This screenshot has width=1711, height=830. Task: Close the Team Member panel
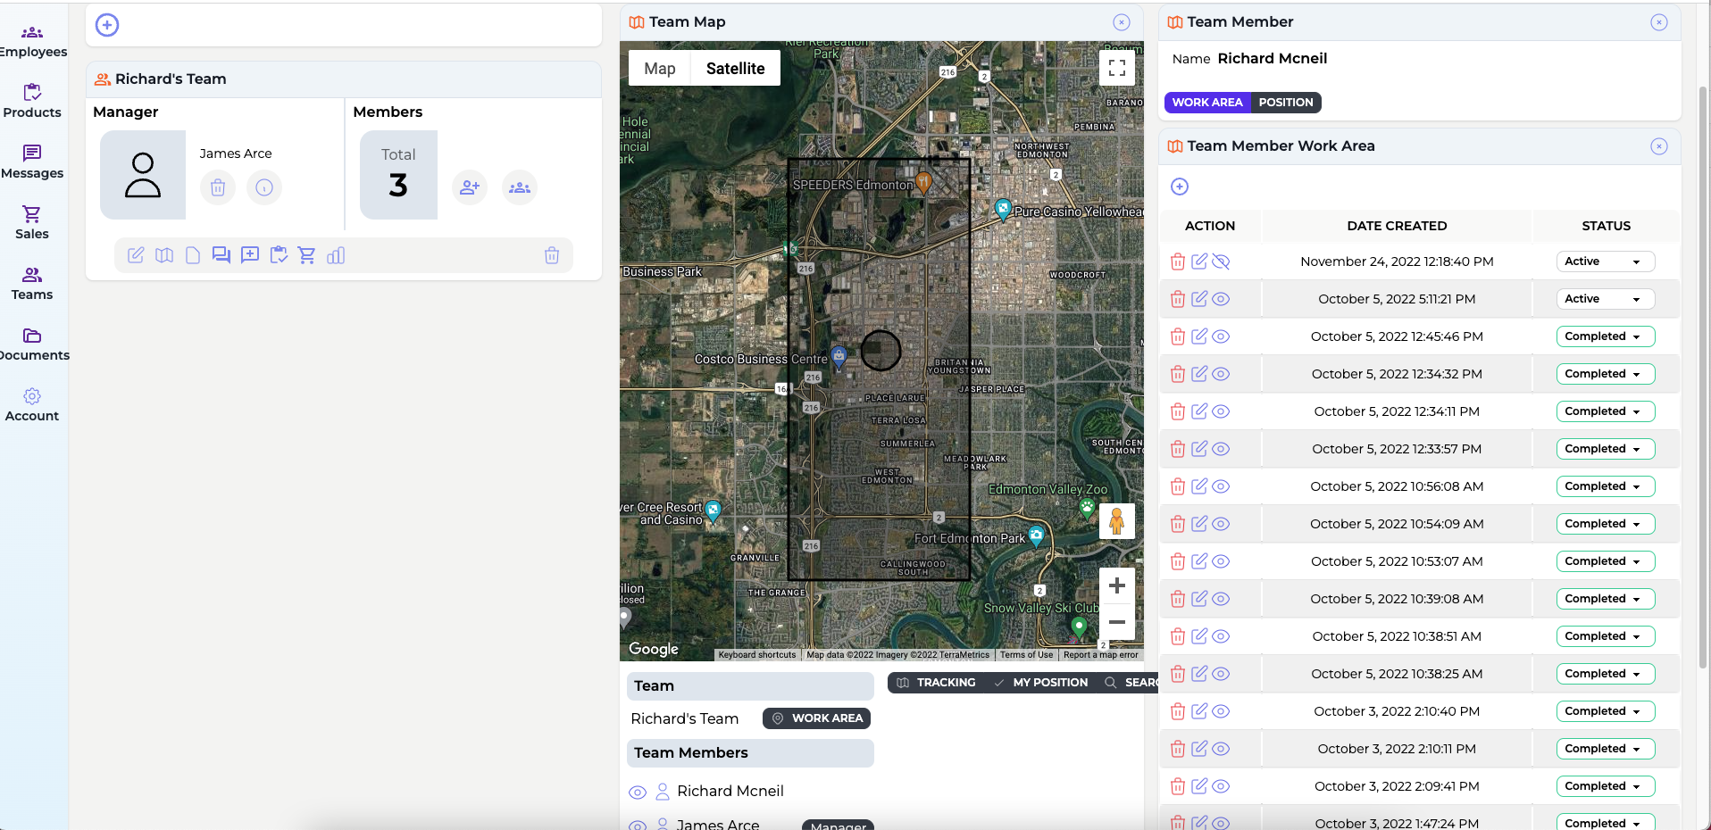(1659, 22)
